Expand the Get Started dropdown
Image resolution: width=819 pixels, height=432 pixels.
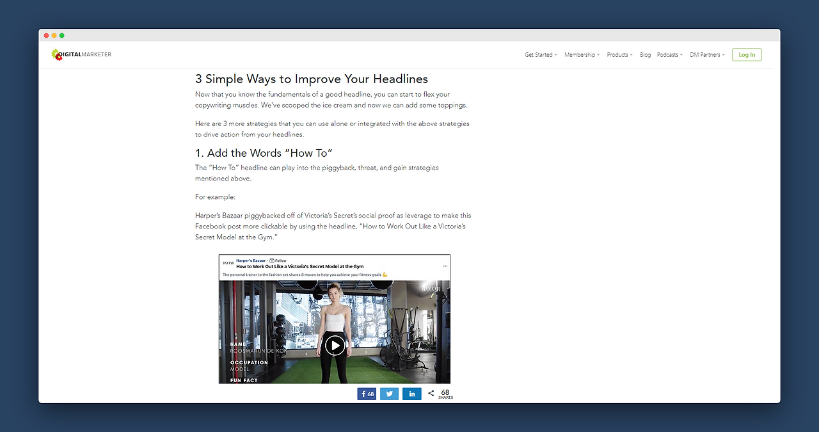[x=541, y=55]
